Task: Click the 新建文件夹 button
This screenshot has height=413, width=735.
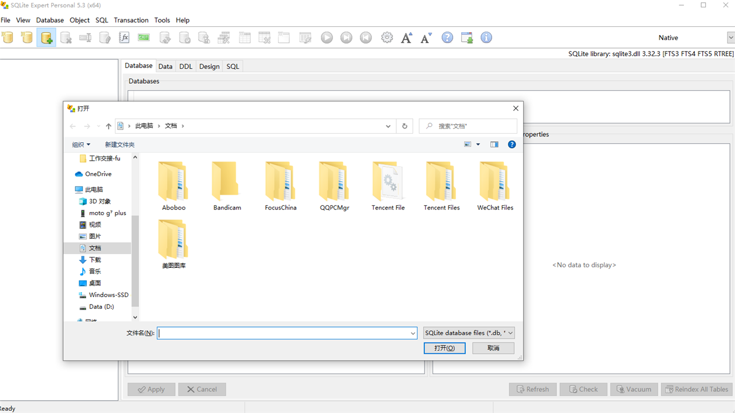Action: coord(119,144)
